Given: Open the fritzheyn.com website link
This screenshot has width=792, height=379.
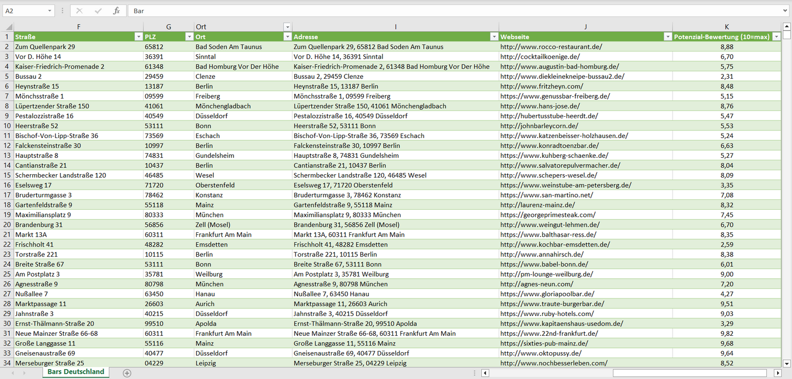Looking at the screenshot, I should coord(542,86).
